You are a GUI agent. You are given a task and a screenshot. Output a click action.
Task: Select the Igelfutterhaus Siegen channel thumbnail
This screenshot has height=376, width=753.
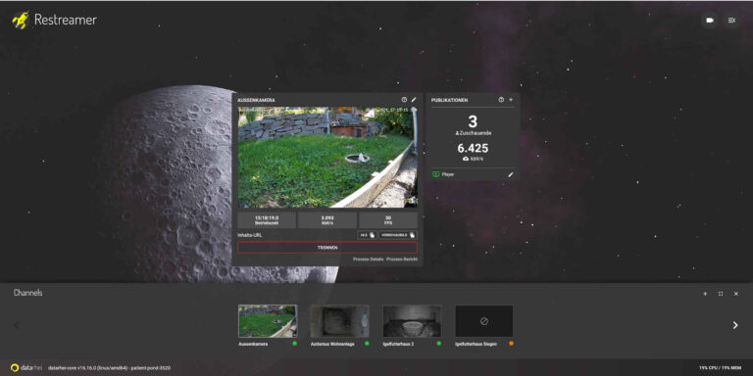pos(484,321)
